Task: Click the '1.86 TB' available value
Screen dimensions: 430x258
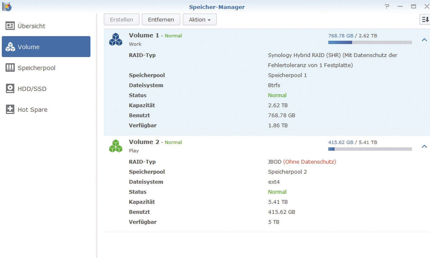Action: tap(278, 125)
